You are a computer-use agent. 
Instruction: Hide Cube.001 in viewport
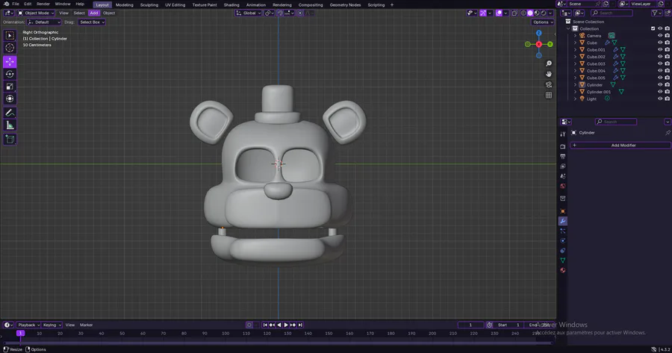tap(660, 50)
